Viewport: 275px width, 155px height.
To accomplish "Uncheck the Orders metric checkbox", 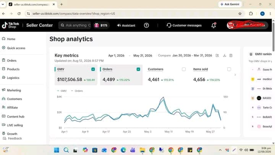I will 138,69.
